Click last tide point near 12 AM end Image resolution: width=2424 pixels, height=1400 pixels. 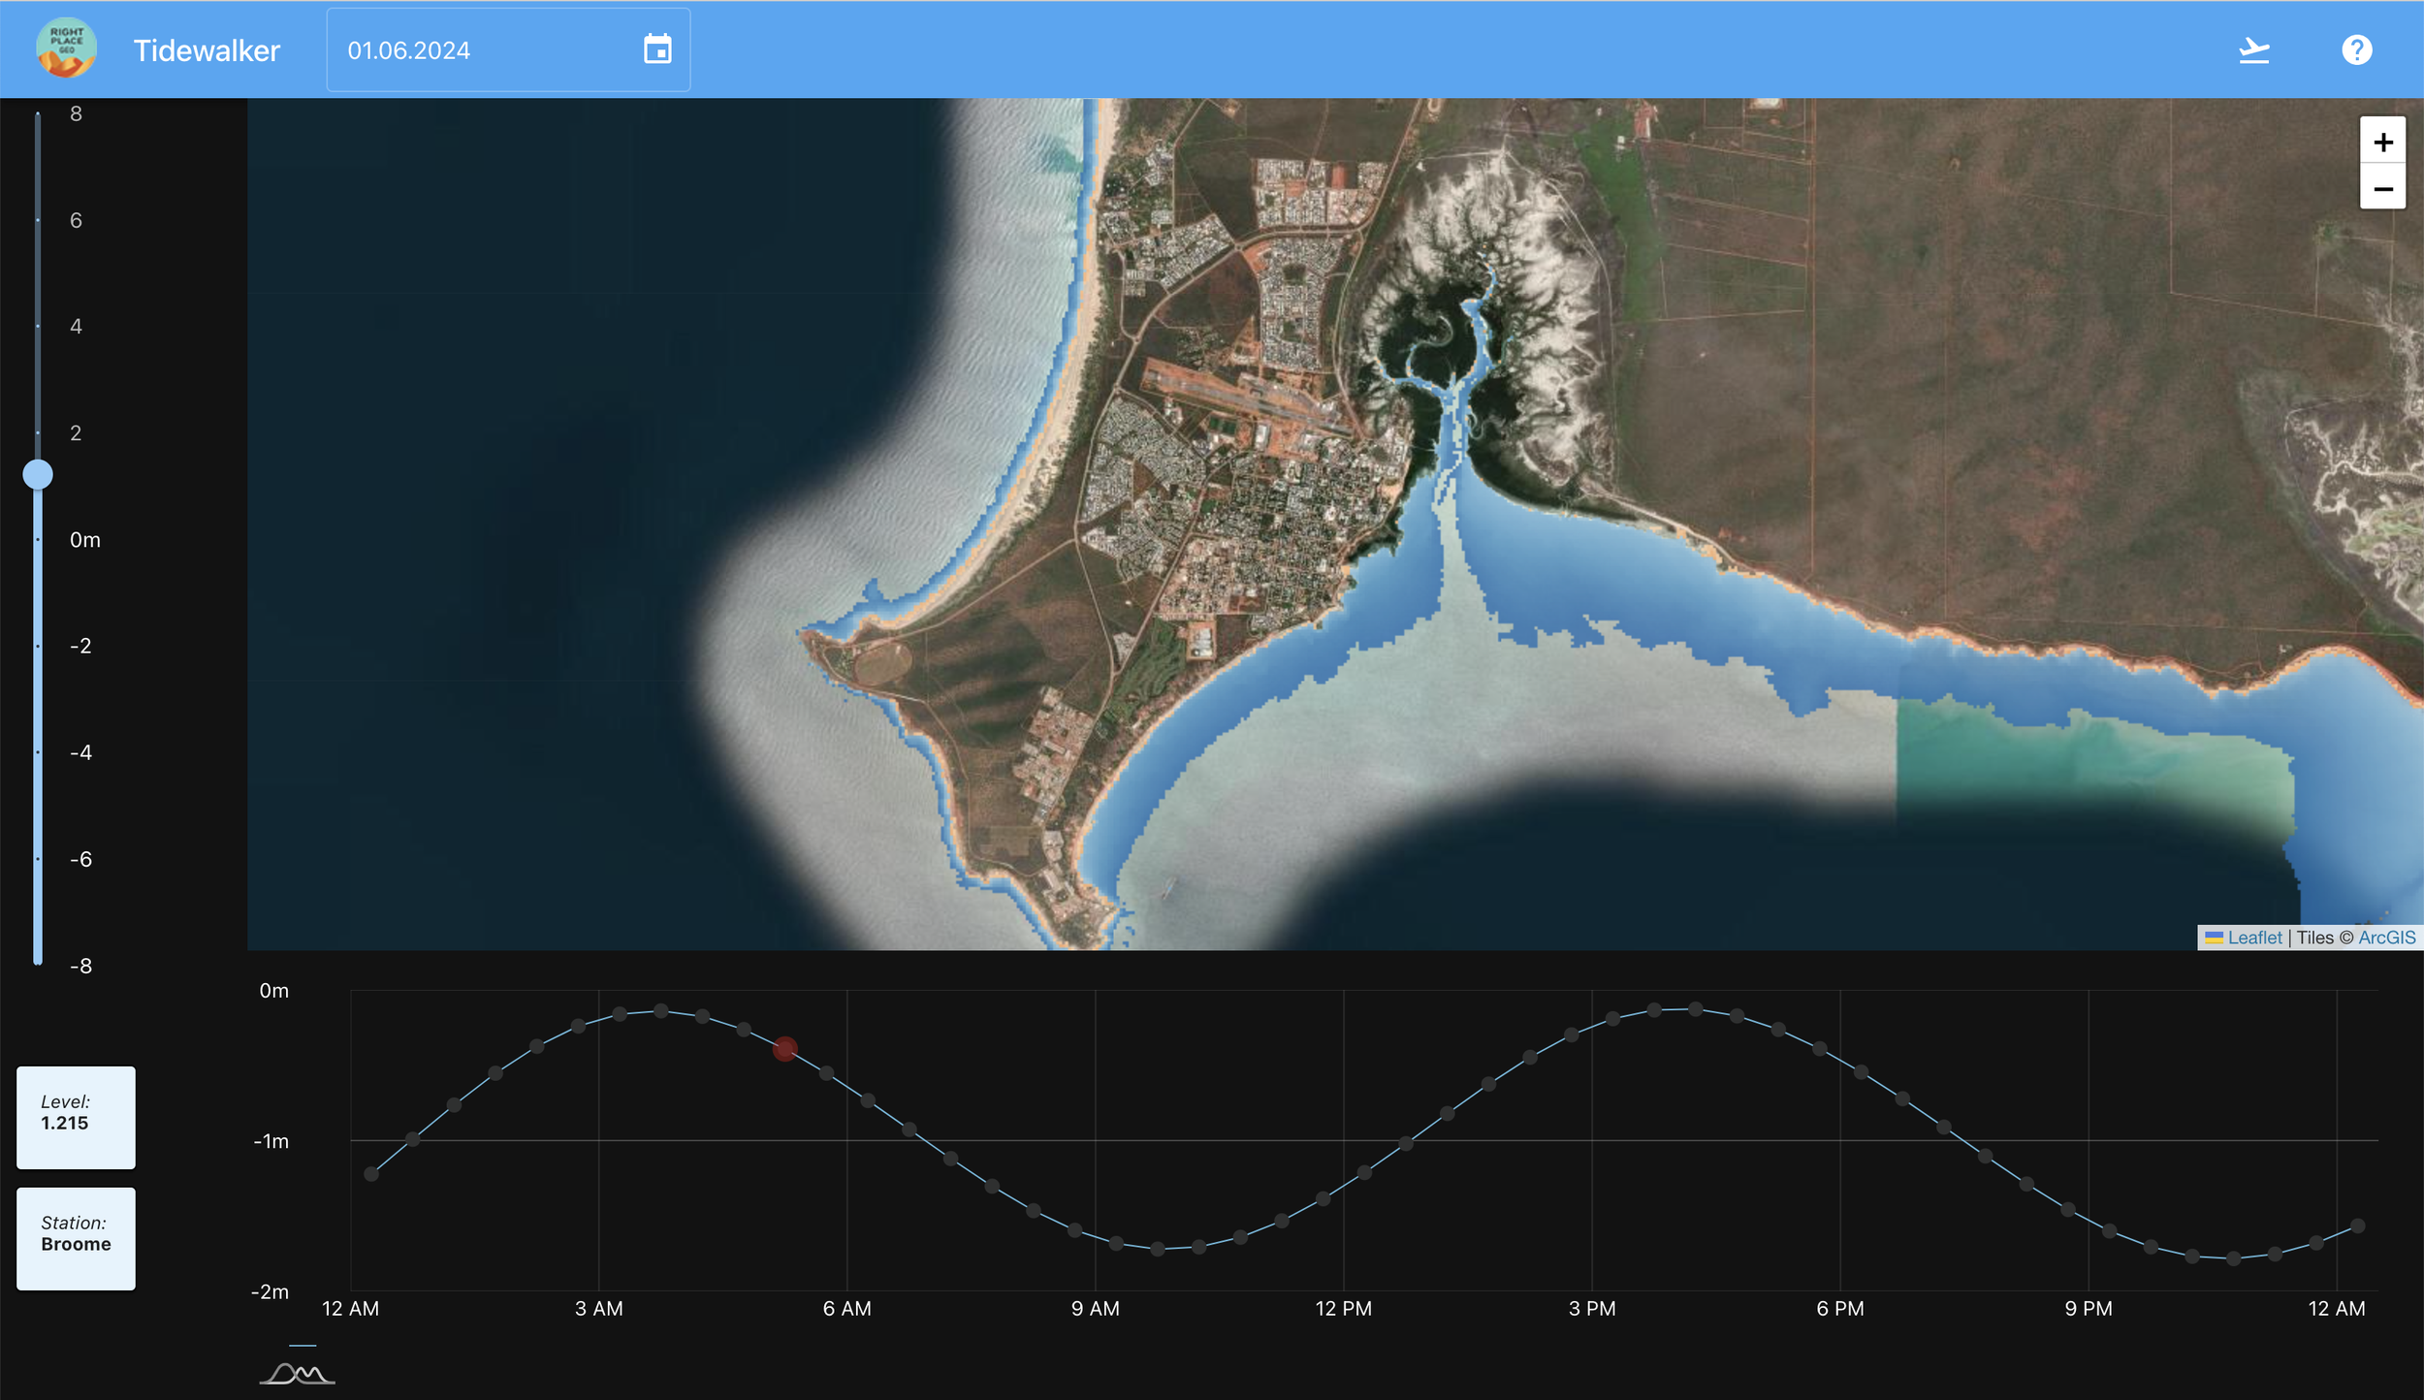(x=2358, y=1226)
